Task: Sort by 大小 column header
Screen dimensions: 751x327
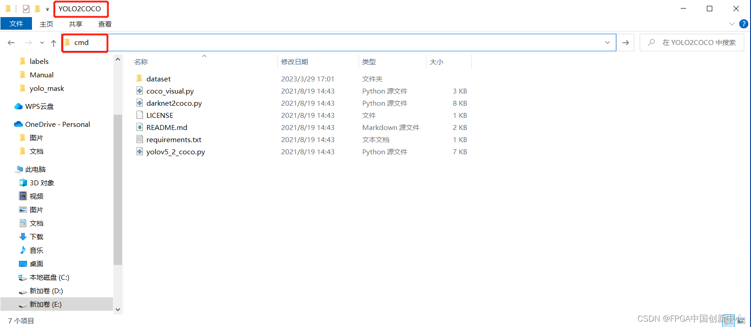Action: tap(437, 62)
